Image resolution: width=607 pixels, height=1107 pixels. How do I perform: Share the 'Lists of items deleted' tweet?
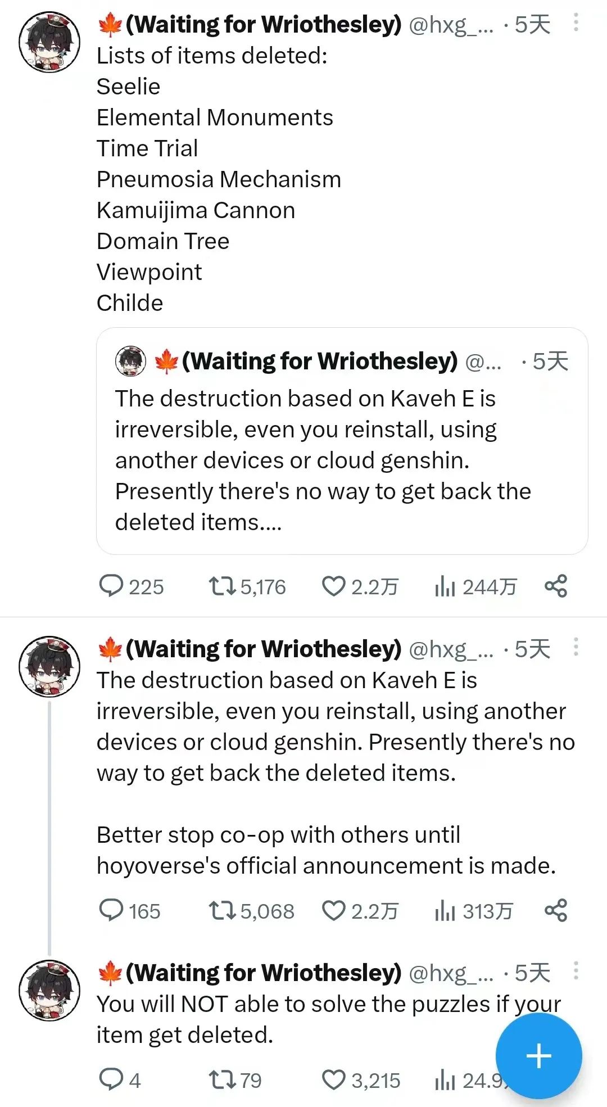coord(556,586)
